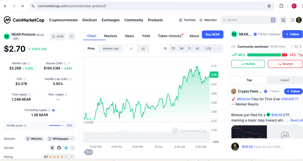Show Market cap info tooltip icon
This screenshot has height=161, width=303.
coord(29,63)
